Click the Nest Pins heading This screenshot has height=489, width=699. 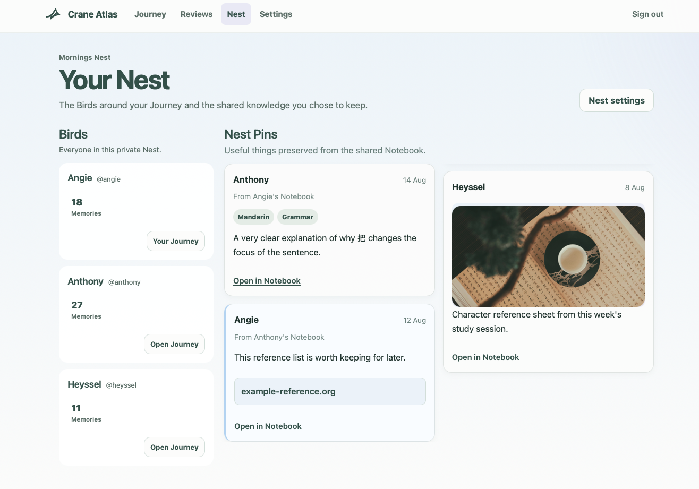click(x=251, y=134)
